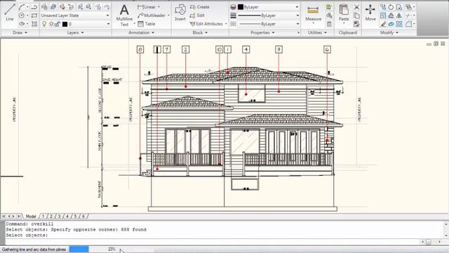Expand the Draw panel
This screenshot has width=449, height=253.
point(20,33)
